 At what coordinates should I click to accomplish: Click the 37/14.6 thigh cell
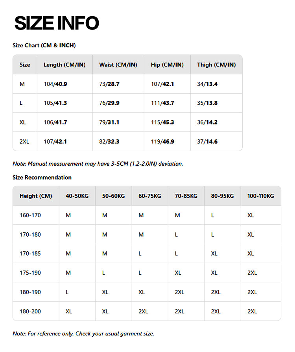[x=207, y=141]
